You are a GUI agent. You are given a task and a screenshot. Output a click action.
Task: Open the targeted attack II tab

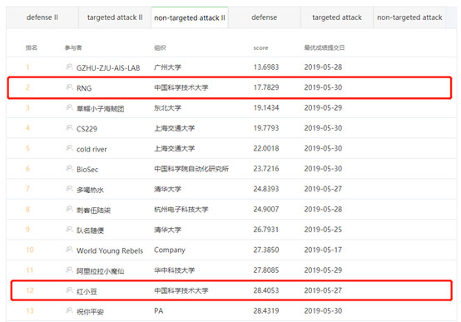click(115, 17)
